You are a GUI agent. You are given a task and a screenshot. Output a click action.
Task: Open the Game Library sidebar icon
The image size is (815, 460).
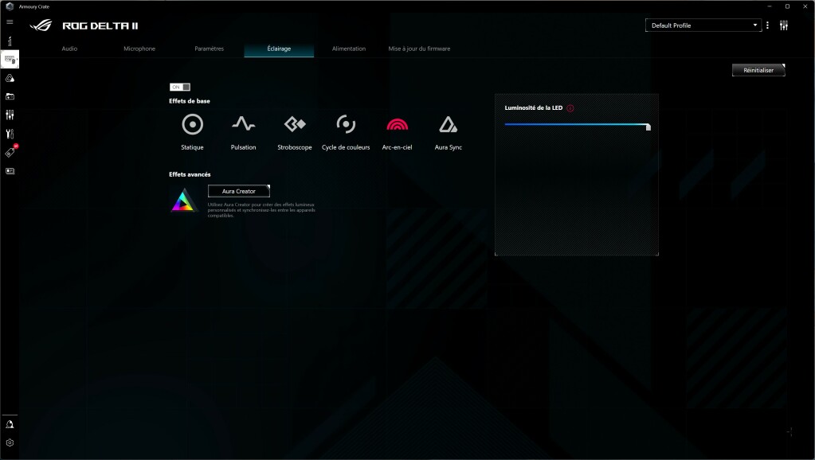pos(10,96)
